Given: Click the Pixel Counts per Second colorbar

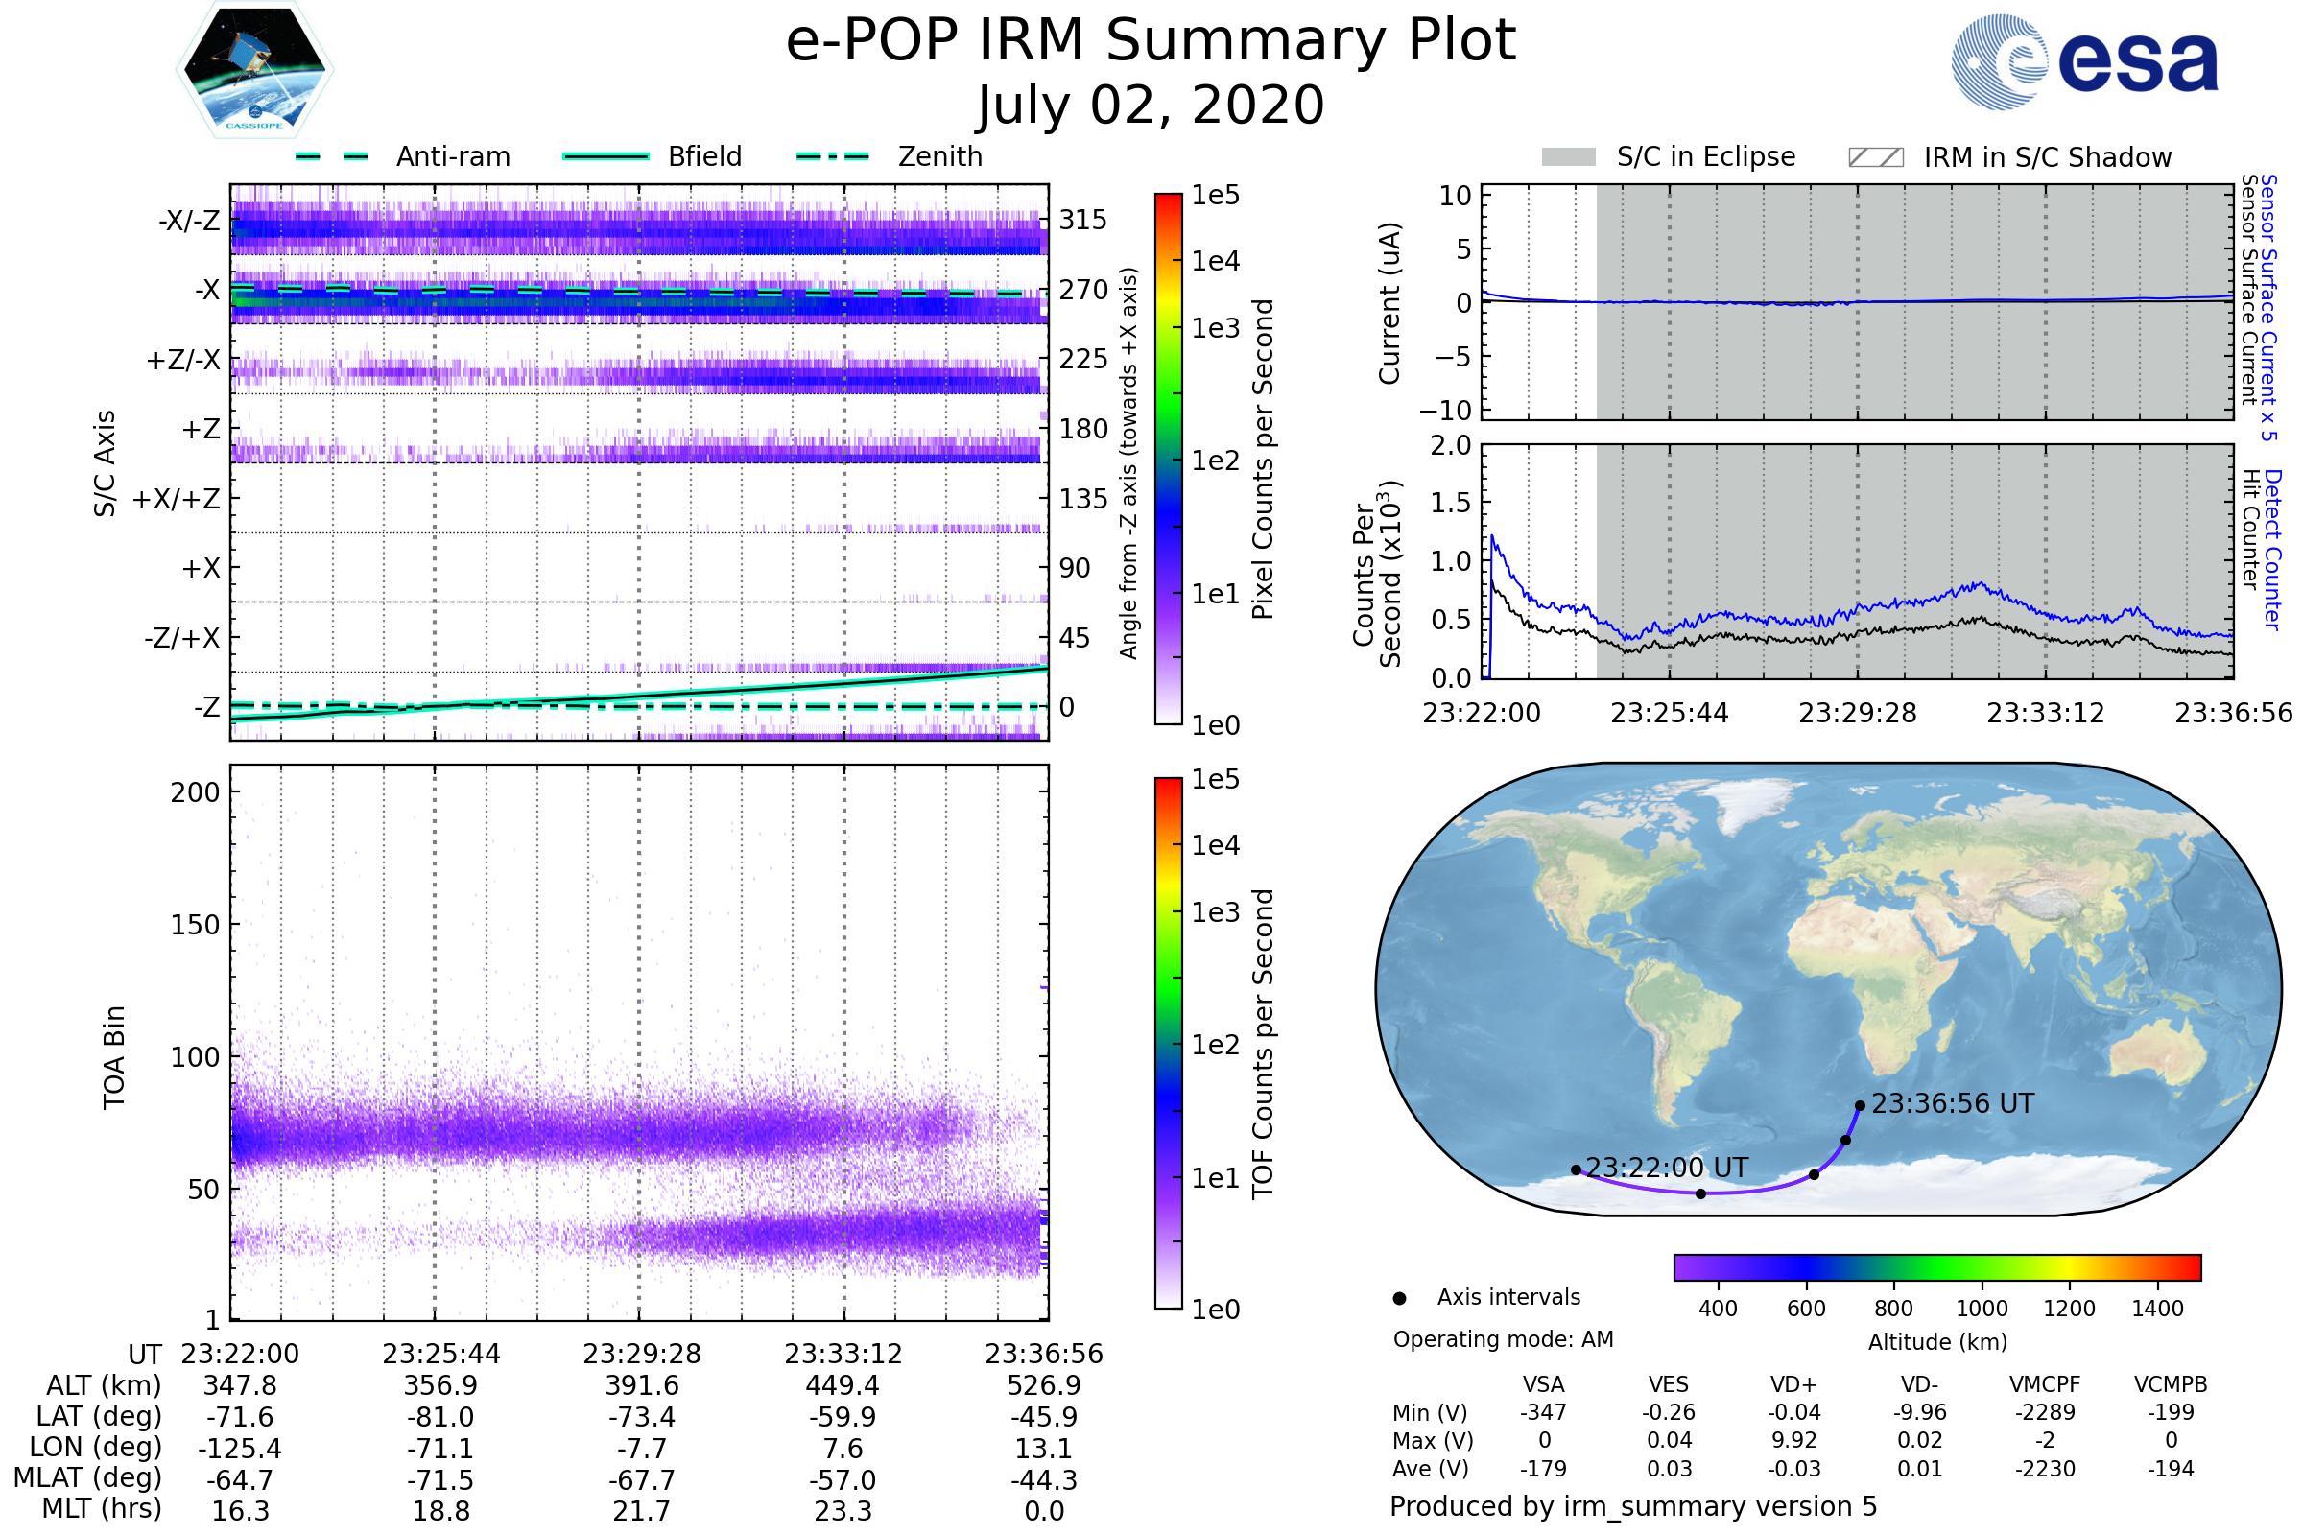Looking at the screenshot, I should coord(1168,459).
